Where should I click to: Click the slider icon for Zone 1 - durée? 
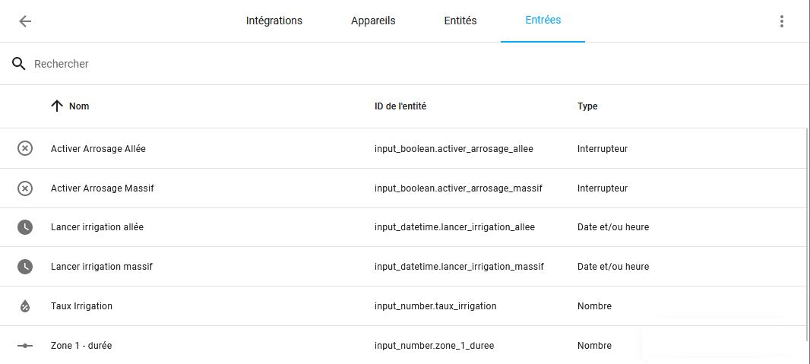[25, 346]
